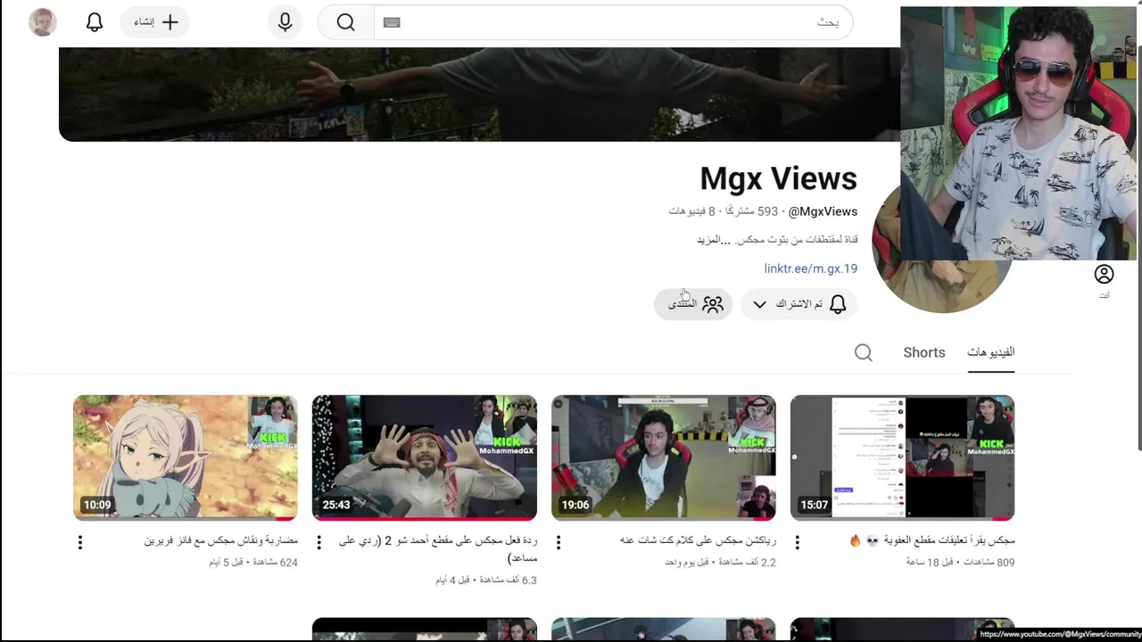This screenshot has width=1142, height=642.
Task: Open video title 'ردة فعل مجكس على مقطع أحمد شو 2'
Action: coord(438,549)
